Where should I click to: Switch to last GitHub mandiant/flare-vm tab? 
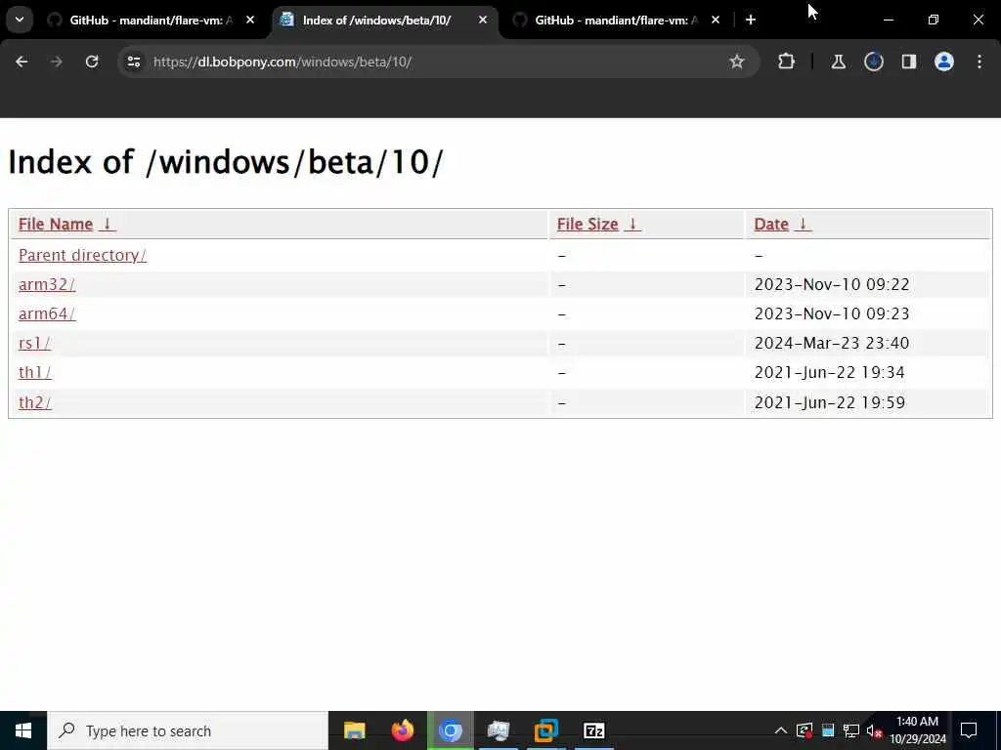(x=616, y=20)
